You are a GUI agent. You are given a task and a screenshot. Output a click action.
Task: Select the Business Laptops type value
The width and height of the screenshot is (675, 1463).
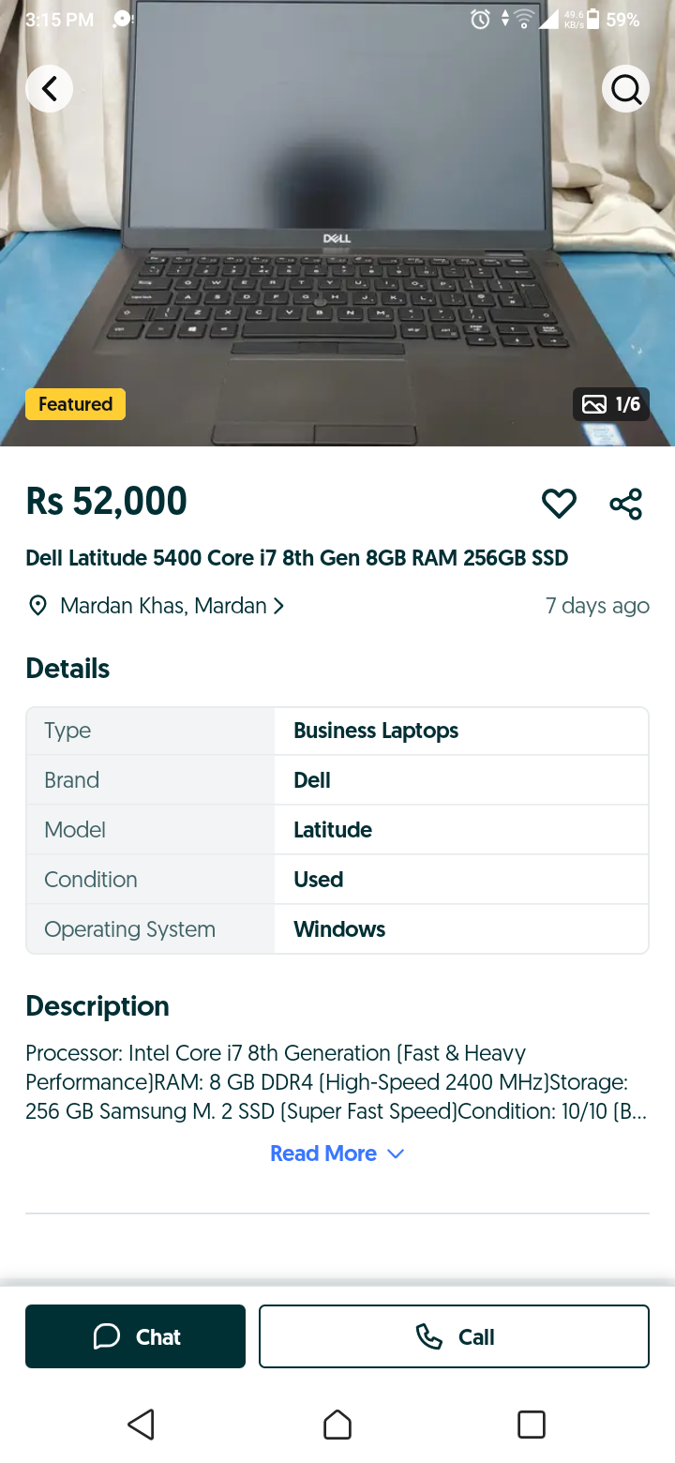pos(376,731)
